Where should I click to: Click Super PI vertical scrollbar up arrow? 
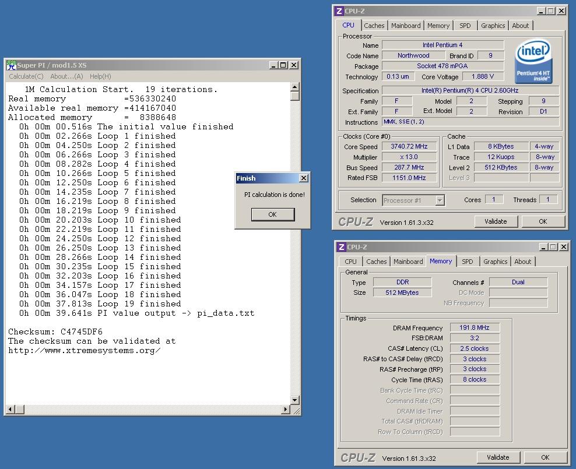pos(294,87)
